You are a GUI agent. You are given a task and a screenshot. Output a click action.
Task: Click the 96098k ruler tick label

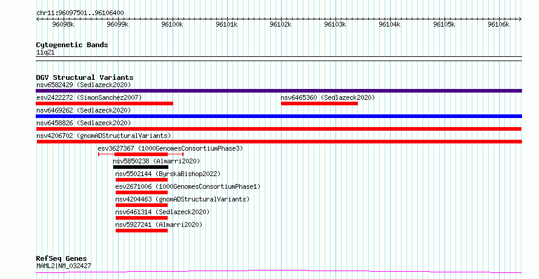pyautogui.click(x=63, y=24)
